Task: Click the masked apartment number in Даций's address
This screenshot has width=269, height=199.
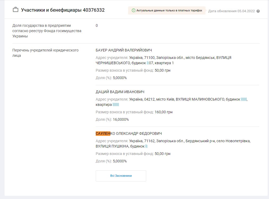Action: [116, 105]
